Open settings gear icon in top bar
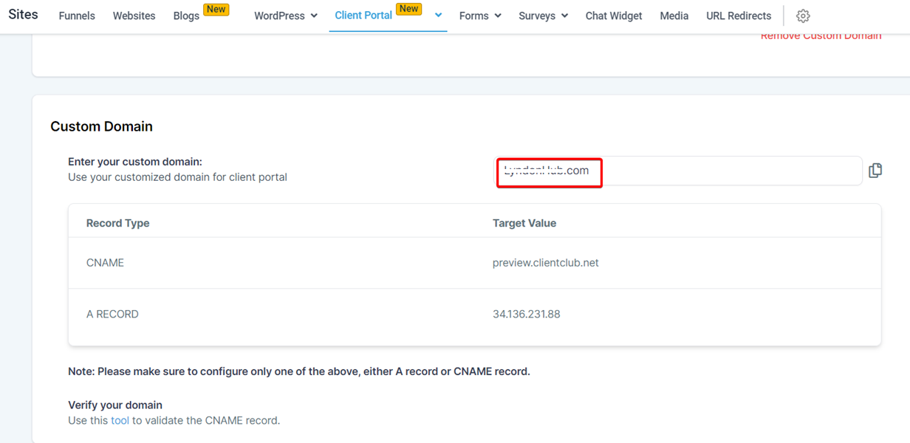910x443 pixels. (x=803, y=16)
